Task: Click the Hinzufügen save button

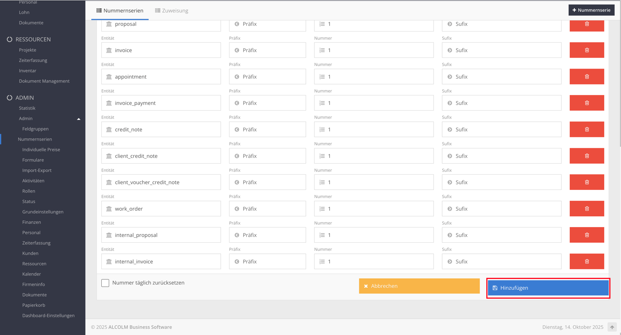Action: tap(548, 288)
